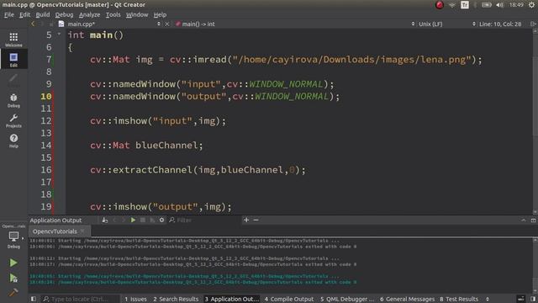Open the Help mode
The width and height of the screenshot is (538, 303).
13,141
